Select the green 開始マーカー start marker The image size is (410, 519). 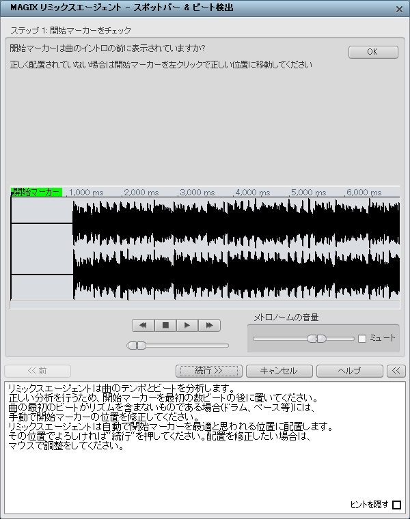coord(36,192)
